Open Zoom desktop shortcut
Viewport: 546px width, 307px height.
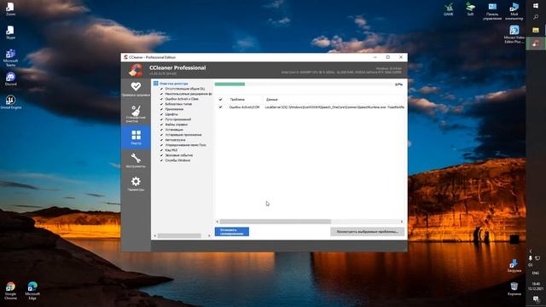pos(10,9)
